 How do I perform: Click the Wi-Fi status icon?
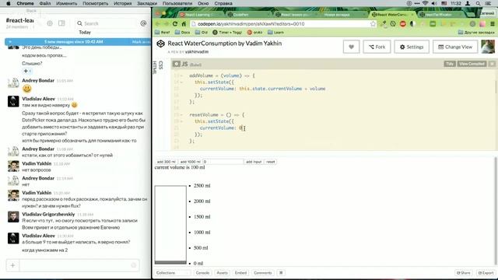tap(425, 3)
